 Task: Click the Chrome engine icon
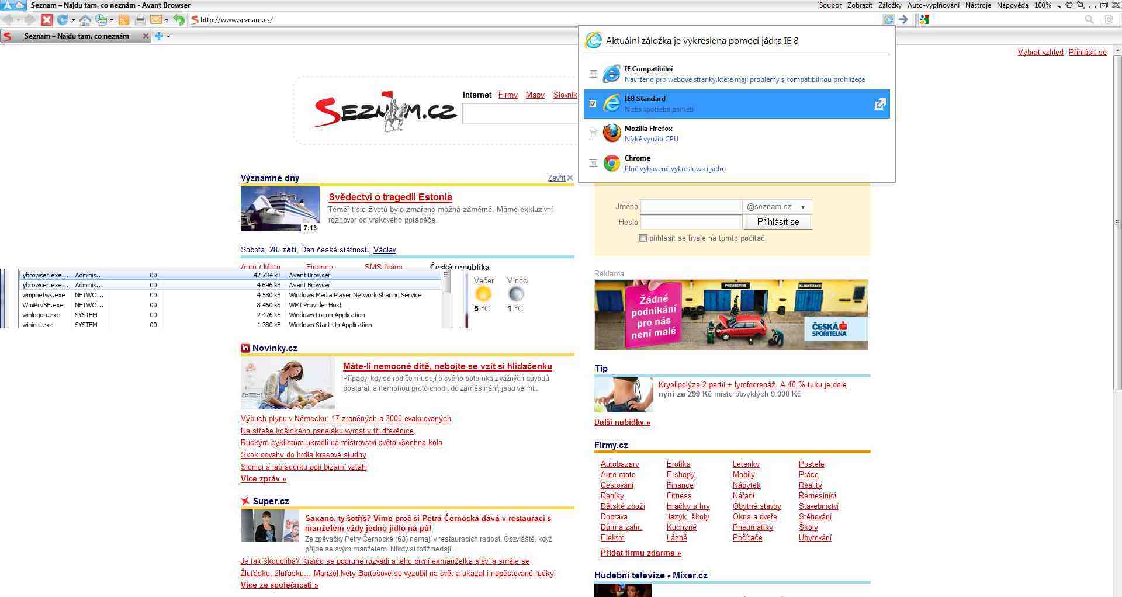(x=611, y=163)
